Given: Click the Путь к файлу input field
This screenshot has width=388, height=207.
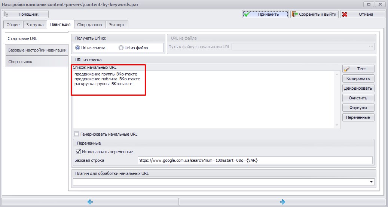Looking at the screenshot, I should click(x=303, y=47).
